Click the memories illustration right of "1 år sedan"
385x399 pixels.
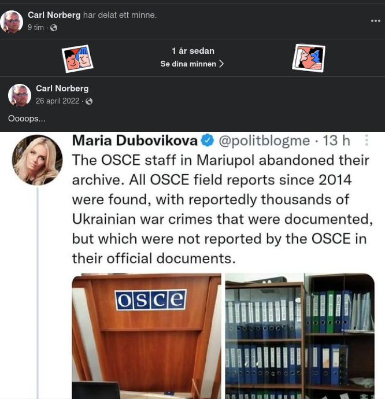309,58
